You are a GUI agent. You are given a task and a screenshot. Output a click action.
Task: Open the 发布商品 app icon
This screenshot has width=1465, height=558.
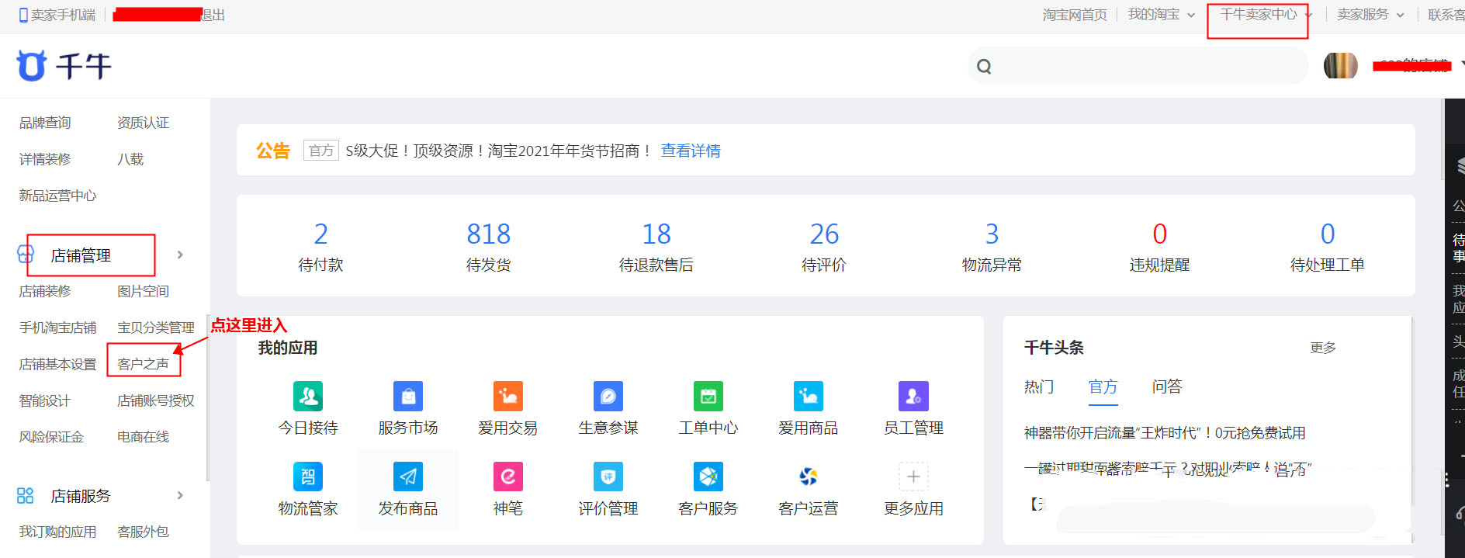(x=408, y=477)
